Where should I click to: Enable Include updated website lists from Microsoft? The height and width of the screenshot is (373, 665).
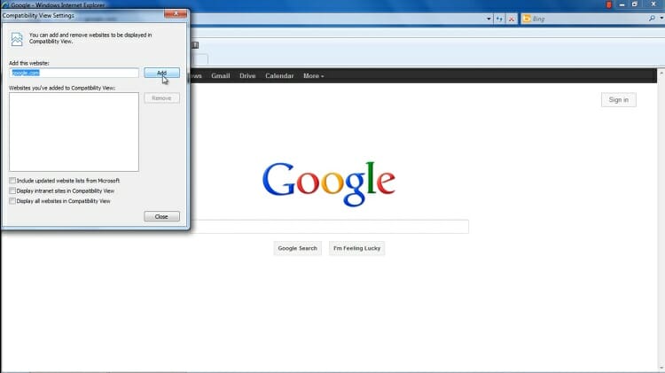point(12,181)
